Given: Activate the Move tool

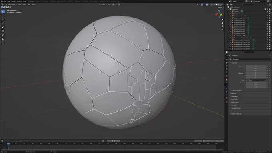Looking at the screenshot, I should 3,20.
